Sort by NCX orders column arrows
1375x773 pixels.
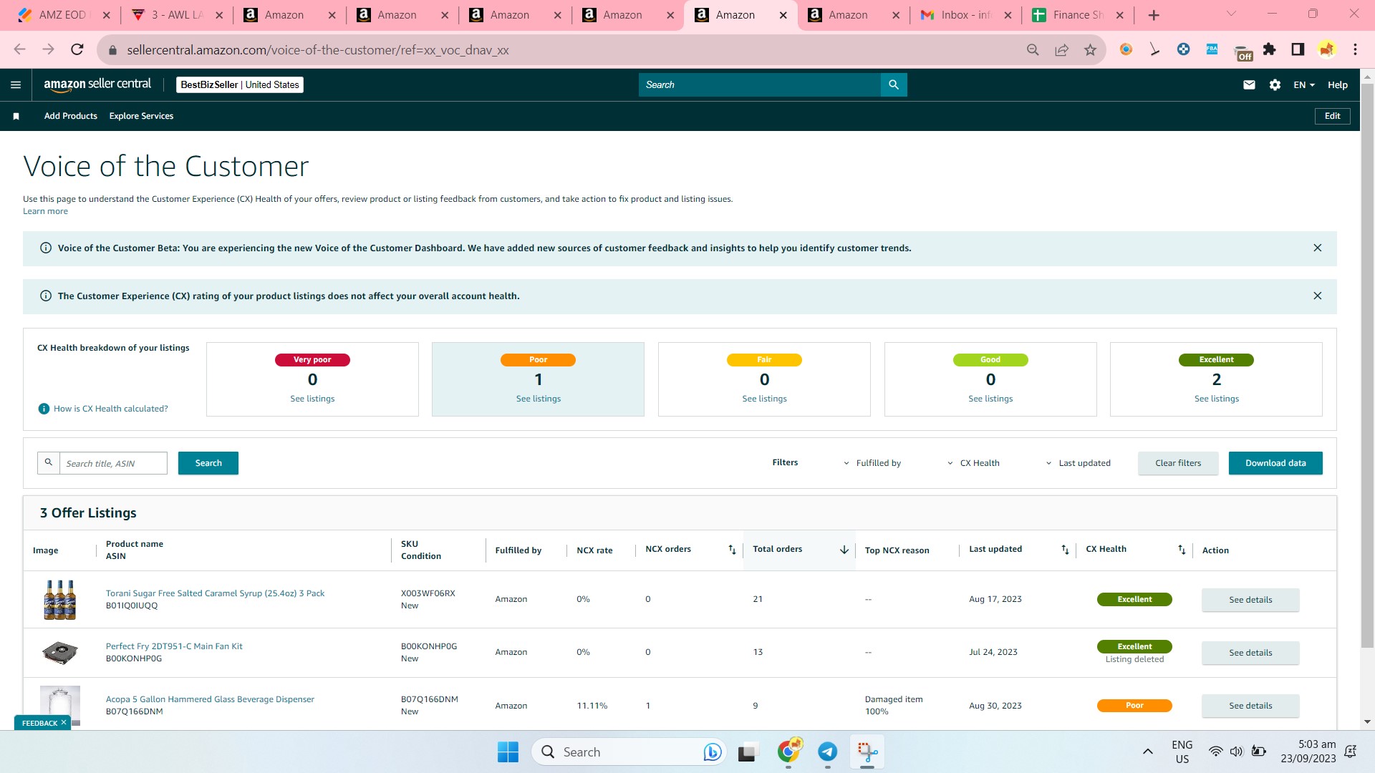(x=732, y=550)
